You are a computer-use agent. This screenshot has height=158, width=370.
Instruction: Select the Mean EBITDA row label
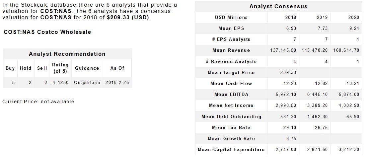tap(231, 94)
